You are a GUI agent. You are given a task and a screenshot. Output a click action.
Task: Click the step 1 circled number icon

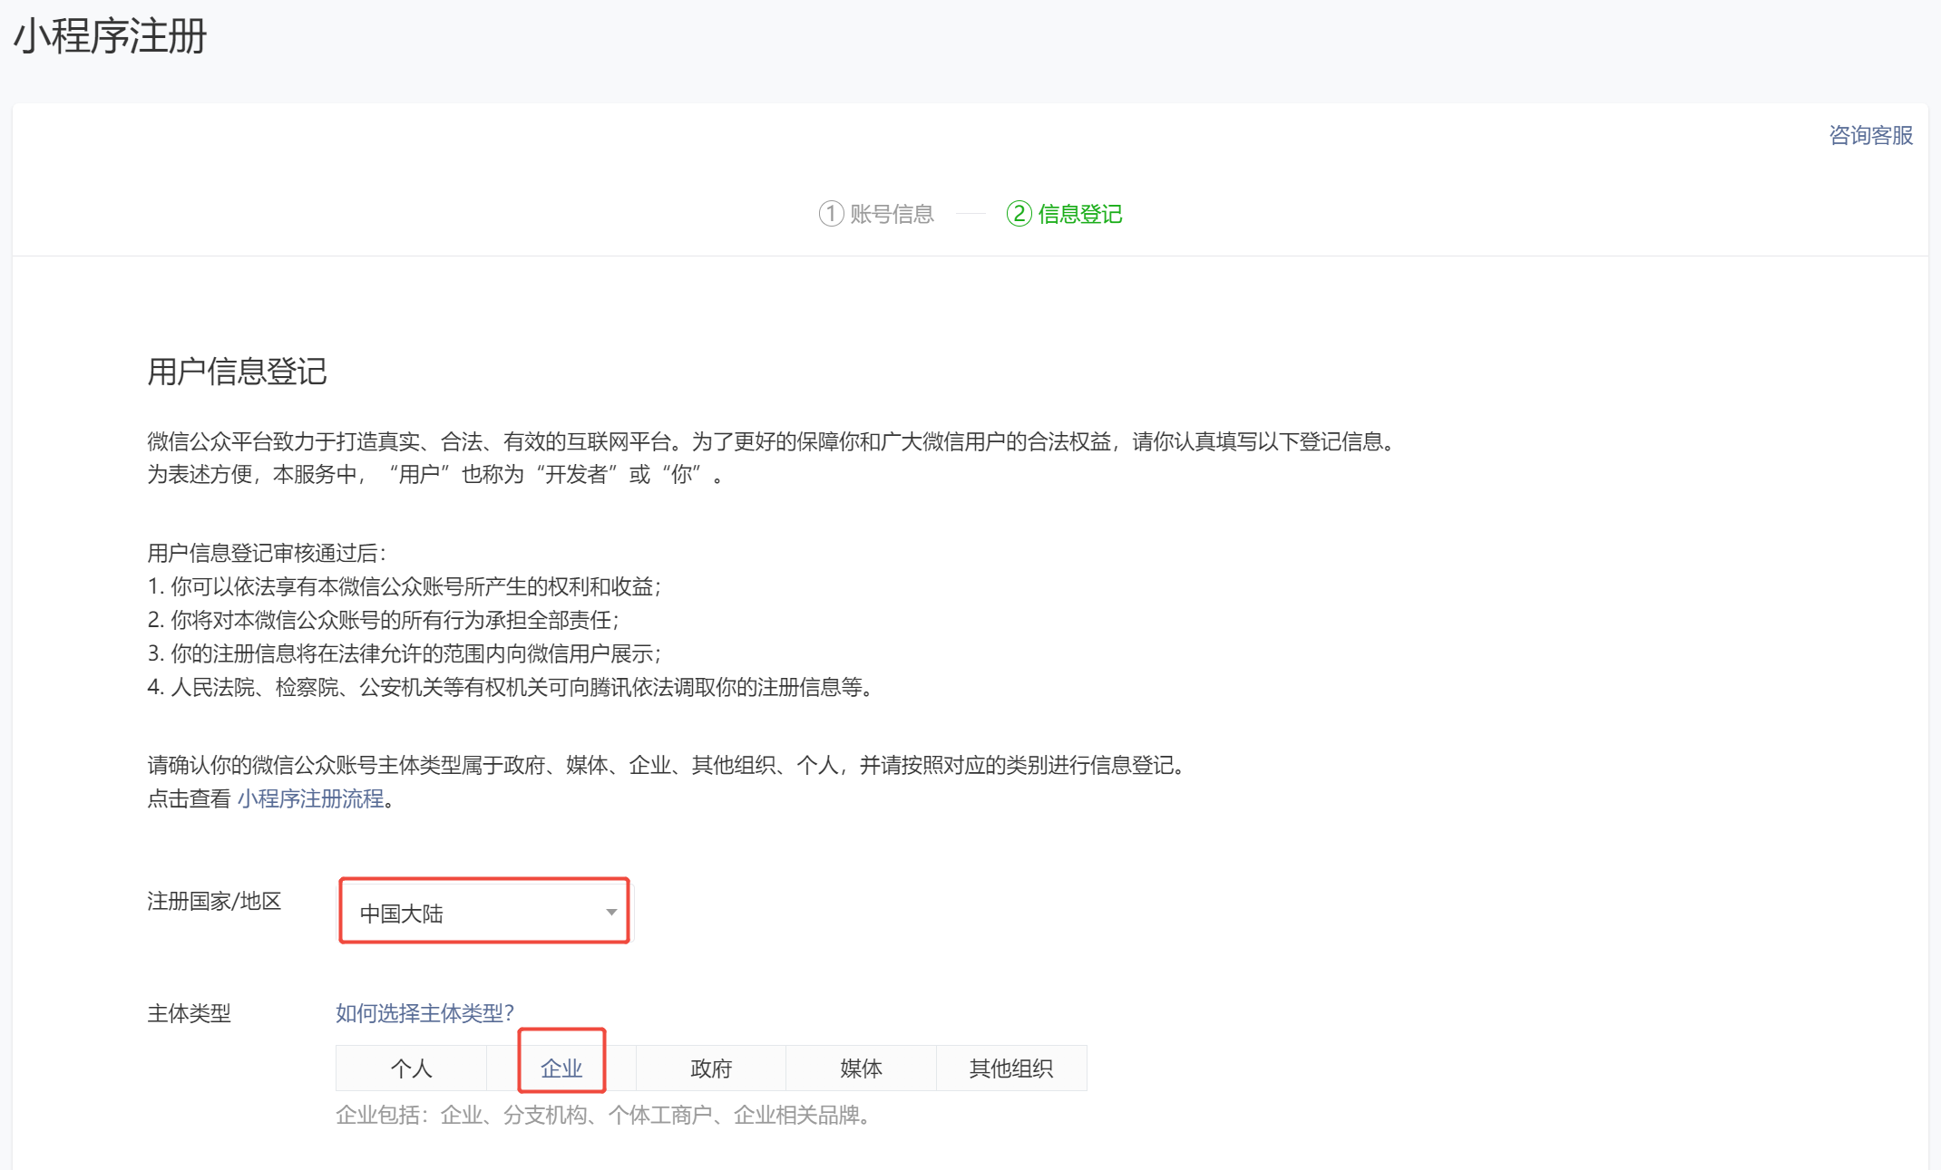tap(831, 214)
